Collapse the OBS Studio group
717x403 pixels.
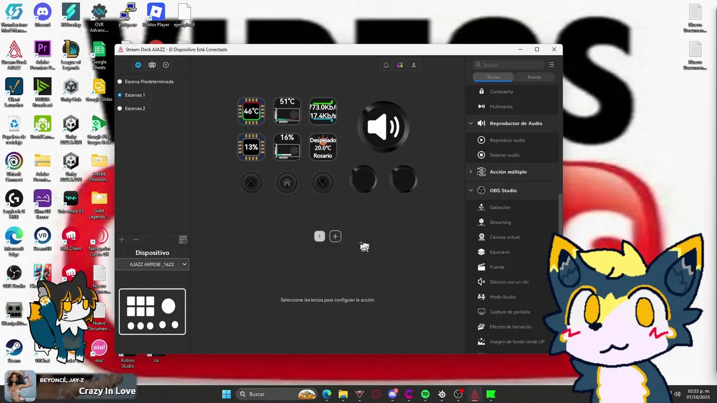[471, 190]
